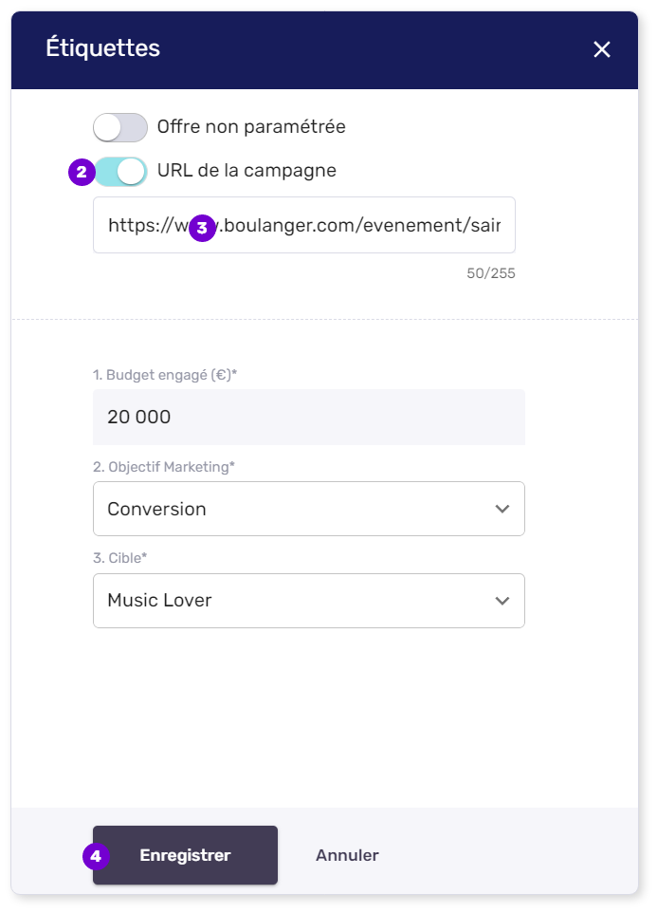Image resolution: width=657 pixels, height=913 pixels.
Task: Click the purple step 2 badge
Action: 82,172
